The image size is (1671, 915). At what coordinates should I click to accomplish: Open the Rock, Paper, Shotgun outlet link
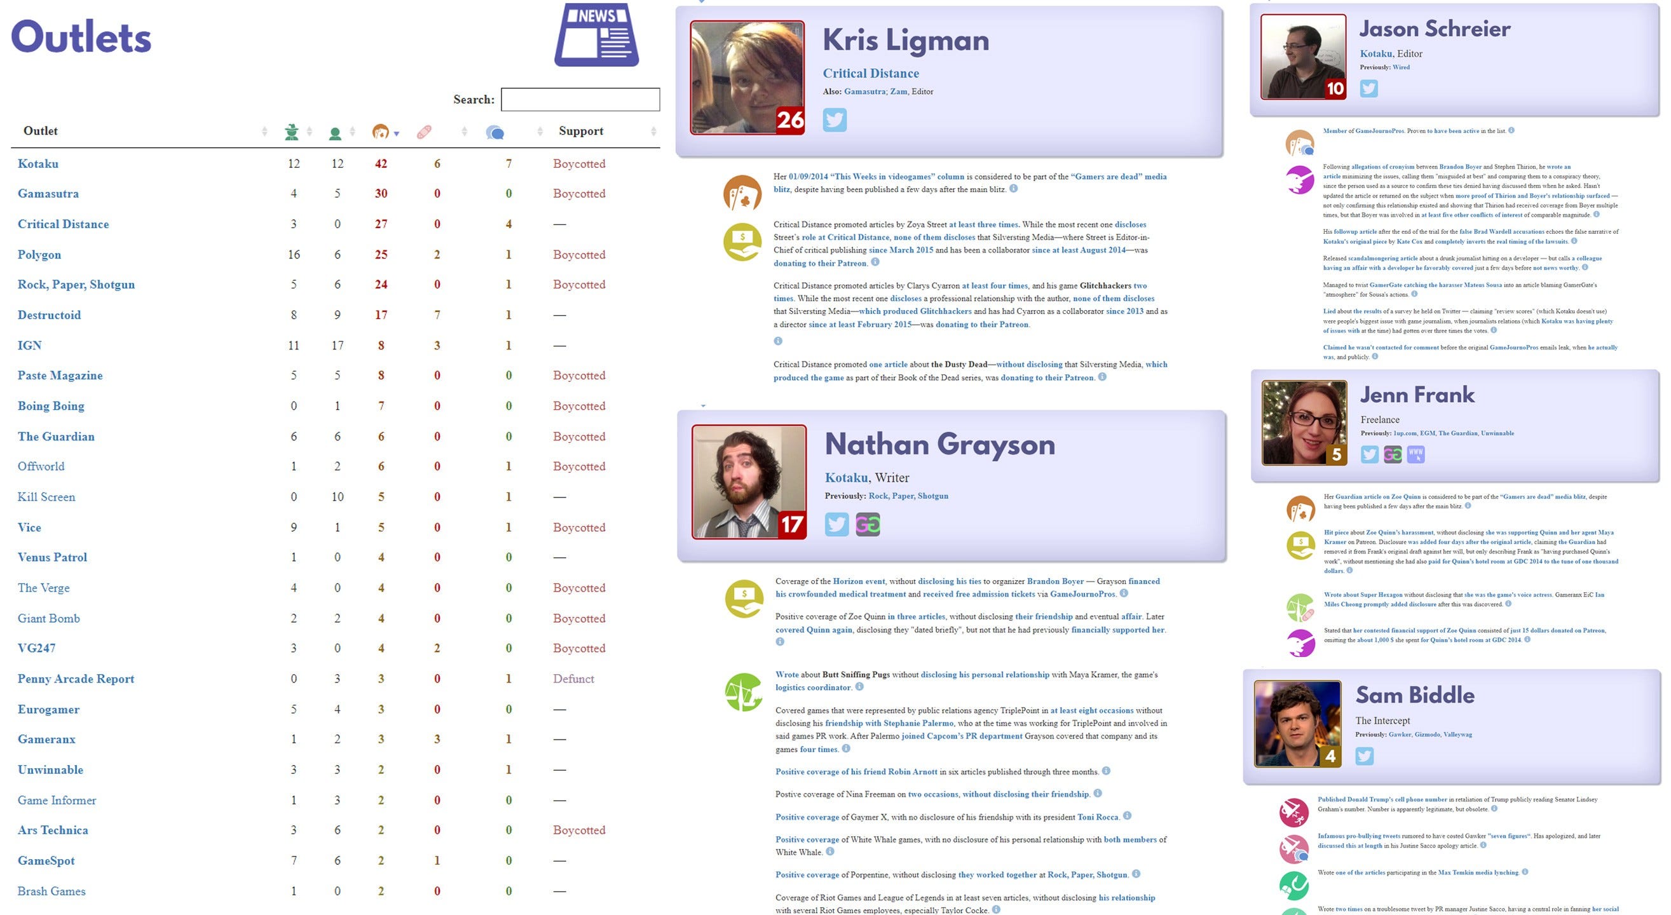click(x=76, y=284)
